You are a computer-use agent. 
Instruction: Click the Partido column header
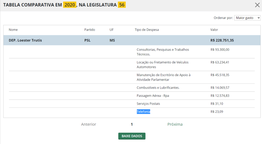pyautogui.click(x=90, y=30)
